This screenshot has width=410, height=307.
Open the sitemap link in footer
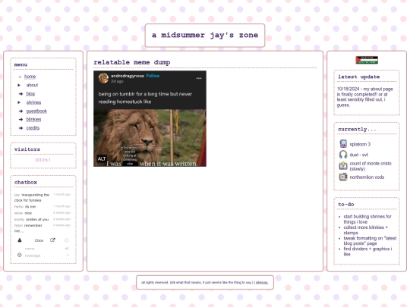261,283
